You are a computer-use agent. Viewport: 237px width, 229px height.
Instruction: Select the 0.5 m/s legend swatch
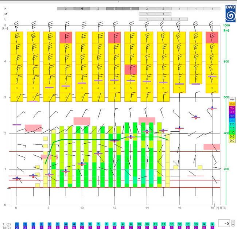pyautogui.click(x=232, y=136)
